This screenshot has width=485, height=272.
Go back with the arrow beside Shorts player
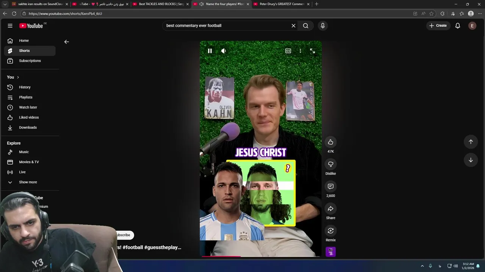pos(67,42)
